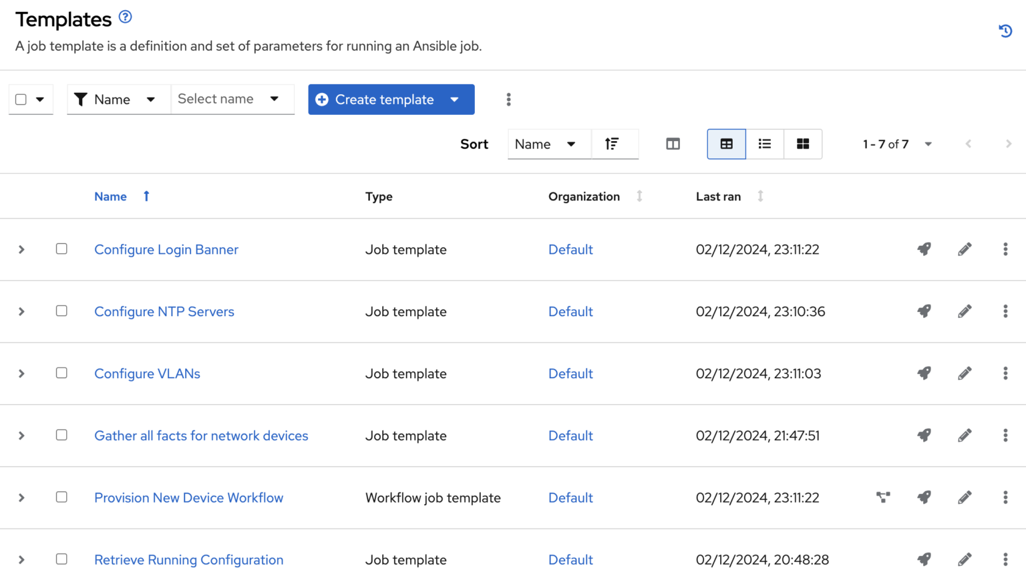Screen dimensions: 1026x584
Task: Open workflow visualizer for Provision New Device Workflow
Action: 883,497
